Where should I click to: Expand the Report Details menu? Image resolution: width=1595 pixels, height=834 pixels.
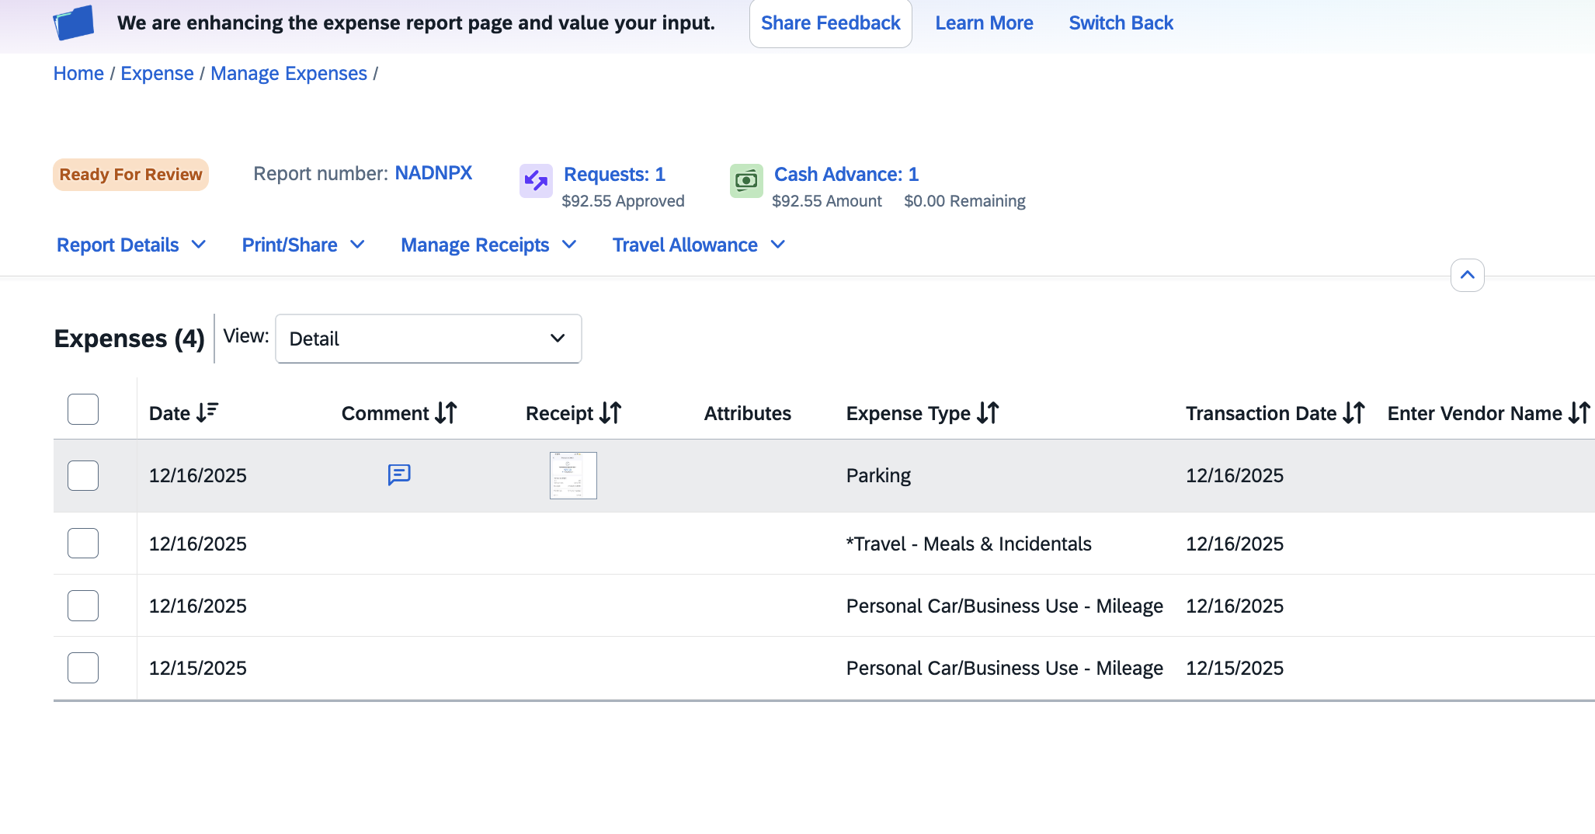tap(130, 245)
